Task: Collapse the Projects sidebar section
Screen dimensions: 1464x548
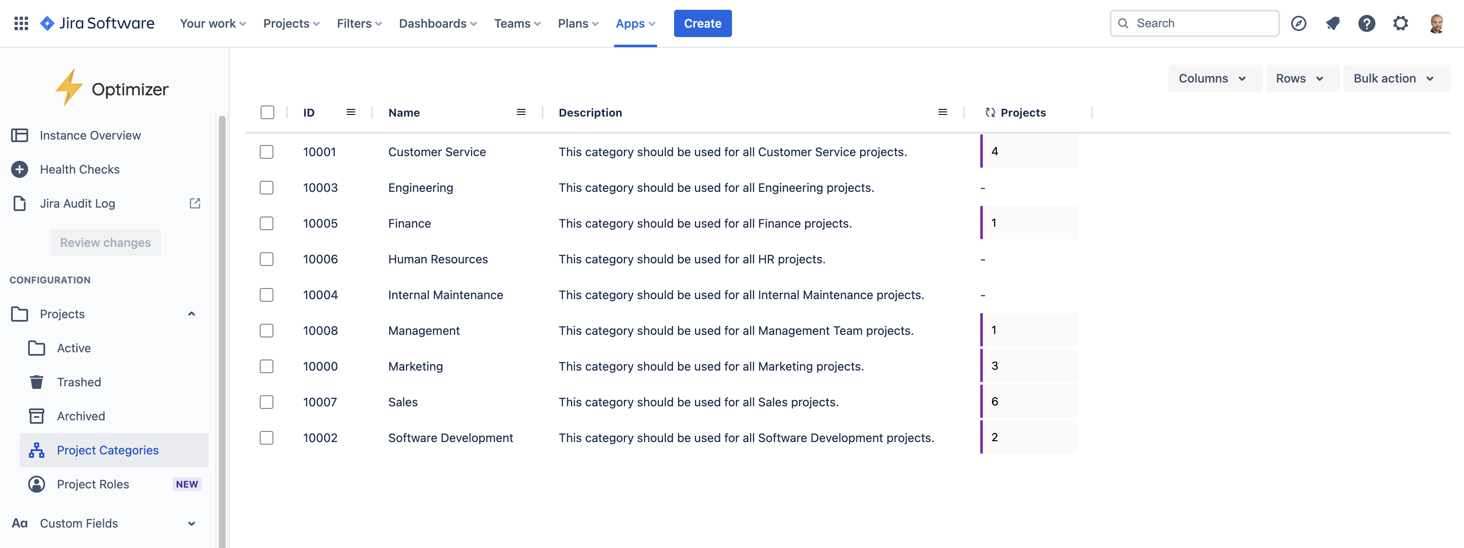Action: pos(192,314)
